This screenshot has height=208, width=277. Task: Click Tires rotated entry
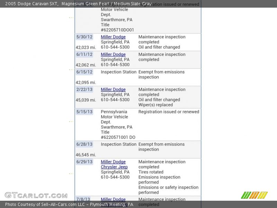[151, 172]
